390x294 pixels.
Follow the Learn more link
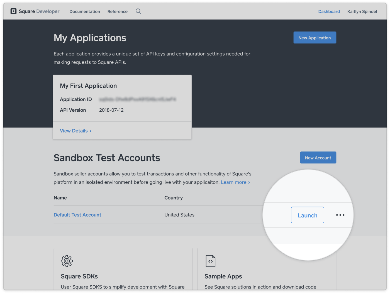click(x=235, y=182)
